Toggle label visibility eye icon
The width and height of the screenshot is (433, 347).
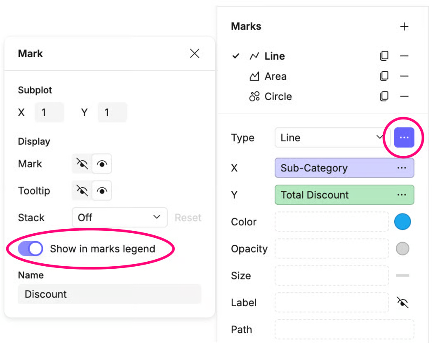(x=402, y=302)
